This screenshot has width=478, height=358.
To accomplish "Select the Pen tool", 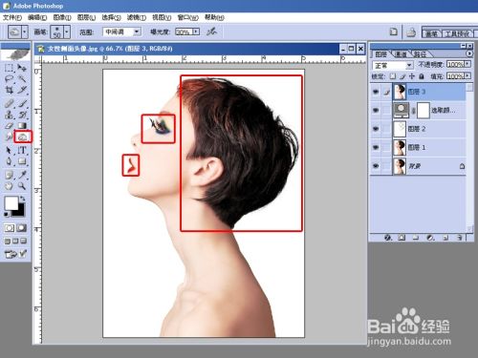I will tap(9, 161).
